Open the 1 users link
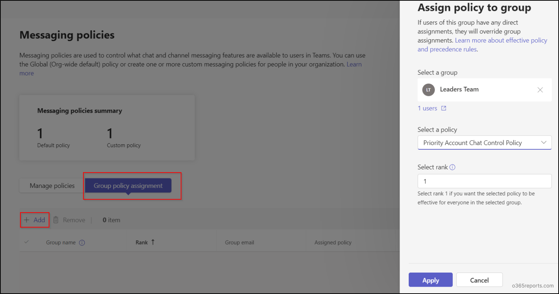559x294 pixels. (x=427, y=108)
